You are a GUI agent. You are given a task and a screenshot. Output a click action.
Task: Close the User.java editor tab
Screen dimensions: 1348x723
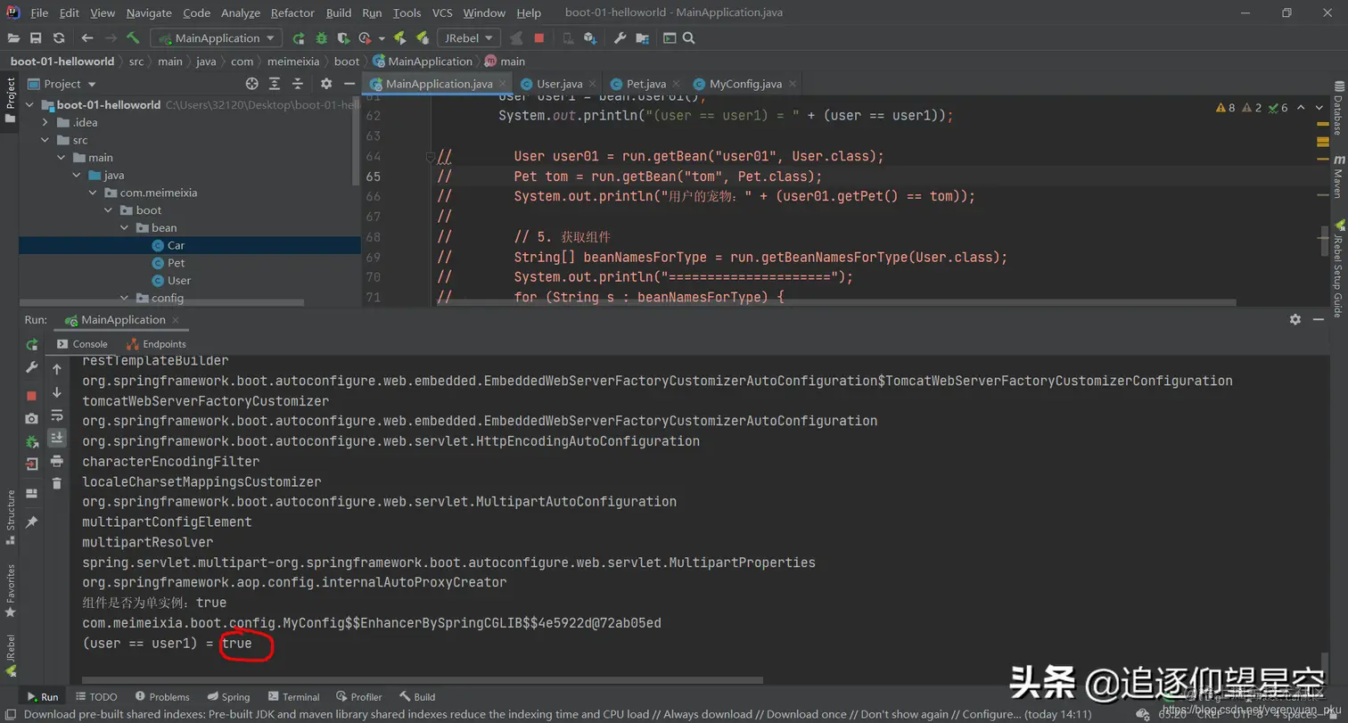[x=593, y=84]
